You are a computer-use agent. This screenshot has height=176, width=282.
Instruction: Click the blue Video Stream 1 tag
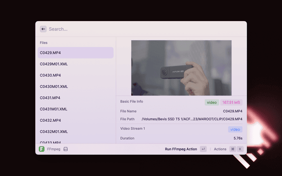(x=235, y=129)
